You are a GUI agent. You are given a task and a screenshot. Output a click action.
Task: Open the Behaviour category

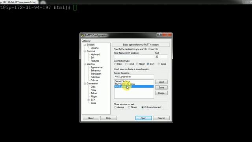[96, 71]
